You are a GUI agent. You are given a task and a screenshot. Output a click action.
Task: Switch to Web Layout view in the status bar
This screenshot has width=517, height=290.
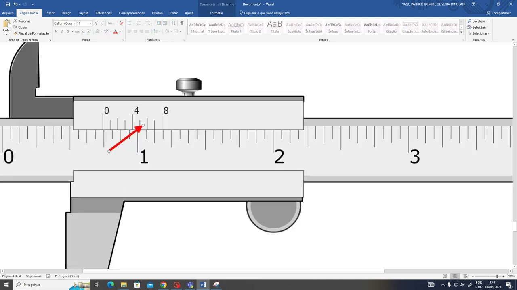(465, 276)
